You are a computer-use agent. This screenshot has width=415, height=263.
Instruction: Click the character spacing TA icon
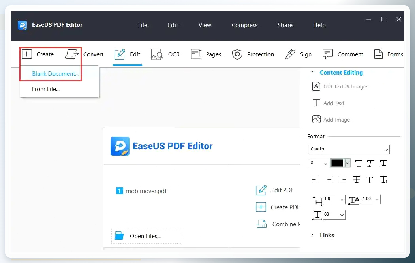point(353,201)
